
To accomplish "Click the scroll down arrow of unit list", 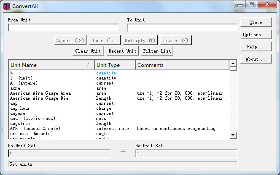I will (x=233, y=135).
